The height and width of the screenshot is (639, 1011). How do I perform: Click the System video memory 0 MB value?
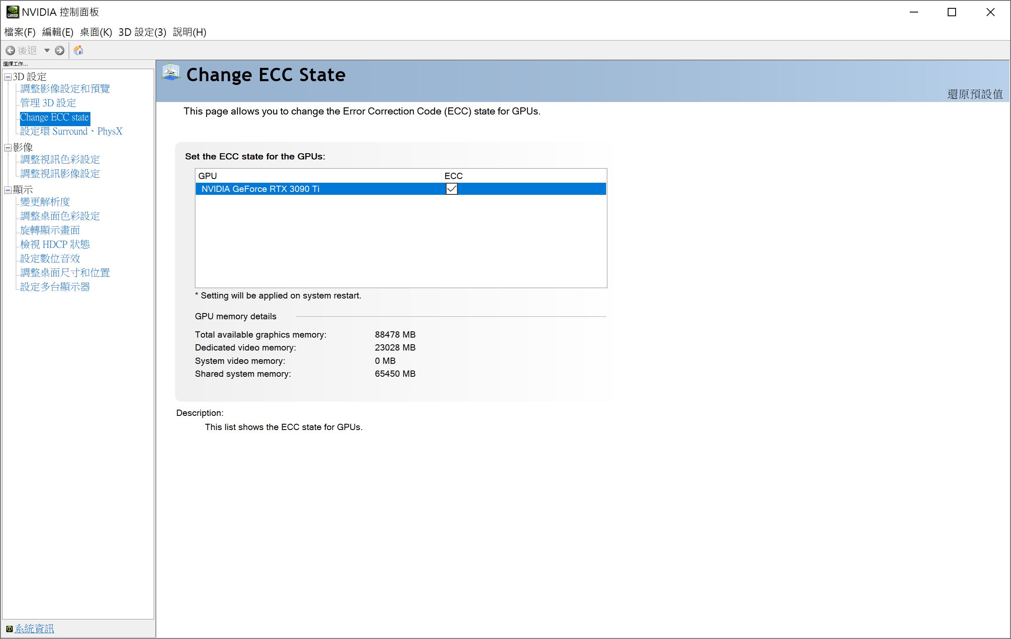[x=385, y=361]
